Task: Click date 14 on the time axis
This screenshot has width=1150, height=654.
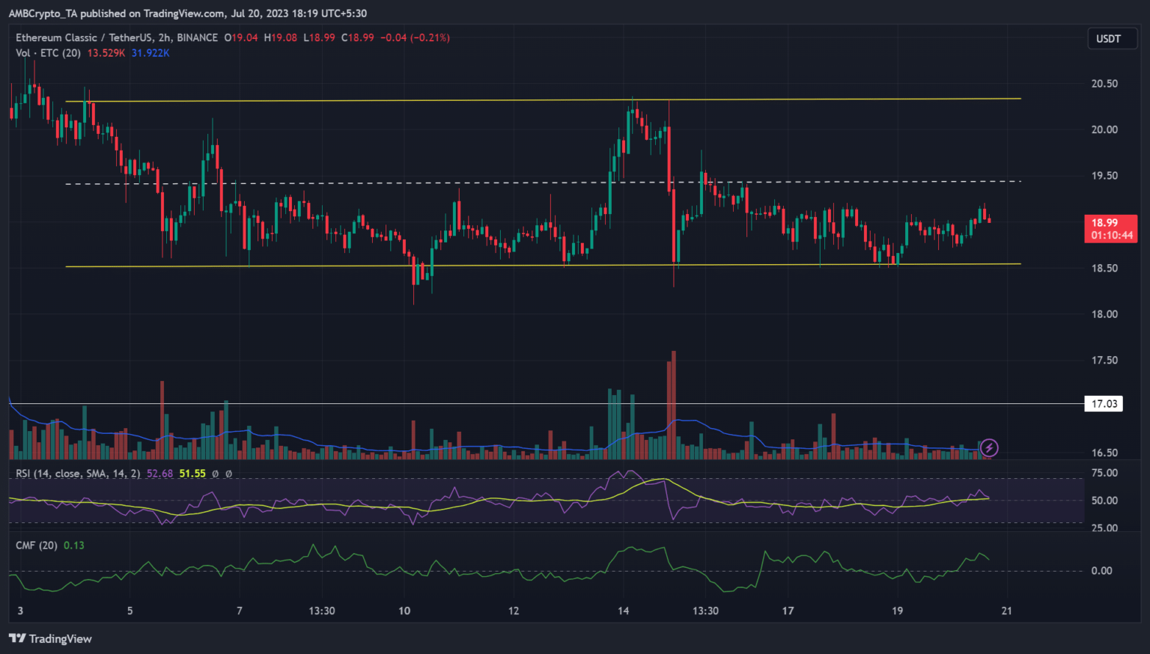Action: 623,611
